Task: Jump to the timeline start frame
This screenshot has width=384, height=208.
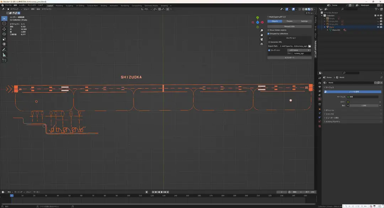Action: (x=153, y=192)
